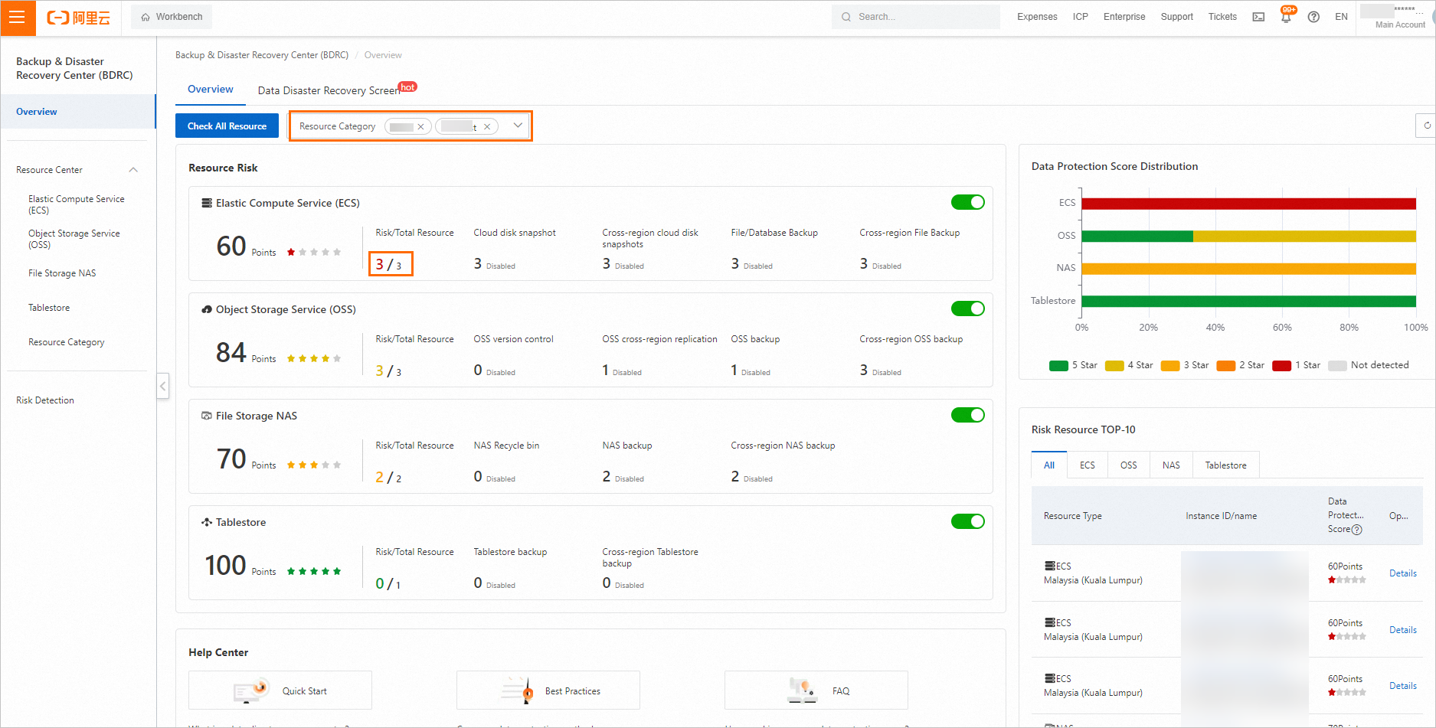Click the Object Storage Service cloud icon

pyautogui.click(x=207, y=309)
